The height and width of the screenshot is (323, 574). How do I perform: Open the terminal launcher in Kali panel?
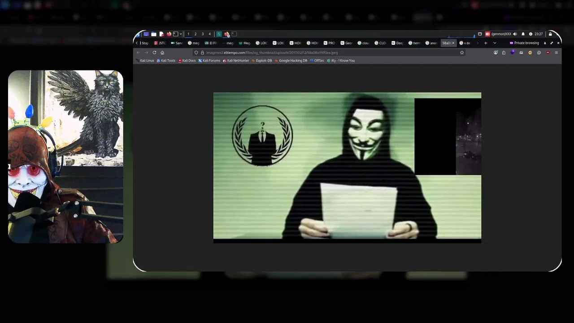click(x=176, y=34)
